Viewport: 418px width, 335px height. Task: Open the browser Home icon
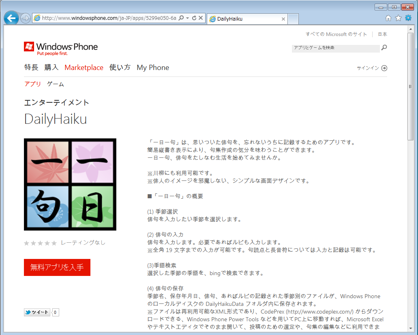pos(388,18)
